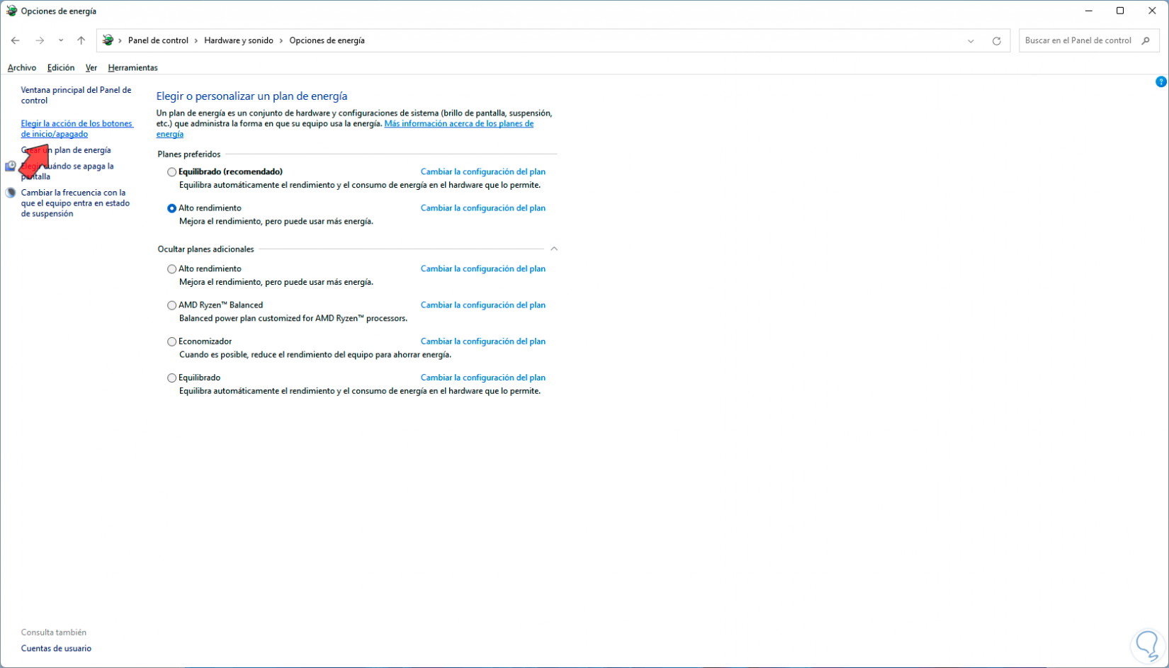The height and width of the screenshot is (668, 1169).
Task: Open the chevron after Hardware y sonido breadcrumb
Action: coord(281,40)
